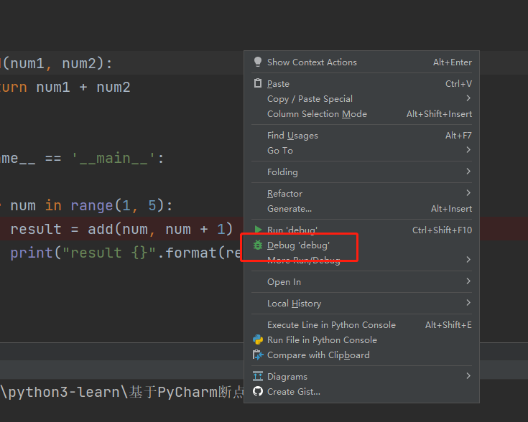Select Find Usages from the context menu
This screenshot has width=528, height=422.
click(292, 136)
